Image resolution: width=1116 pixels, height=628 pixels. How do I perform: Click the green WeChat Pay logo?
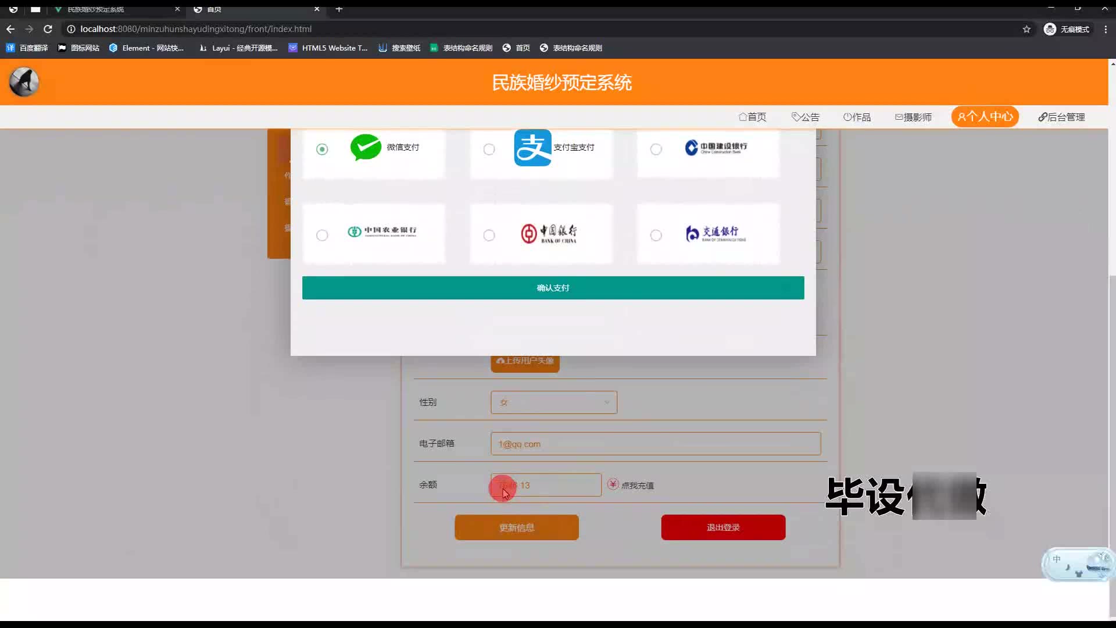[366, 147]
